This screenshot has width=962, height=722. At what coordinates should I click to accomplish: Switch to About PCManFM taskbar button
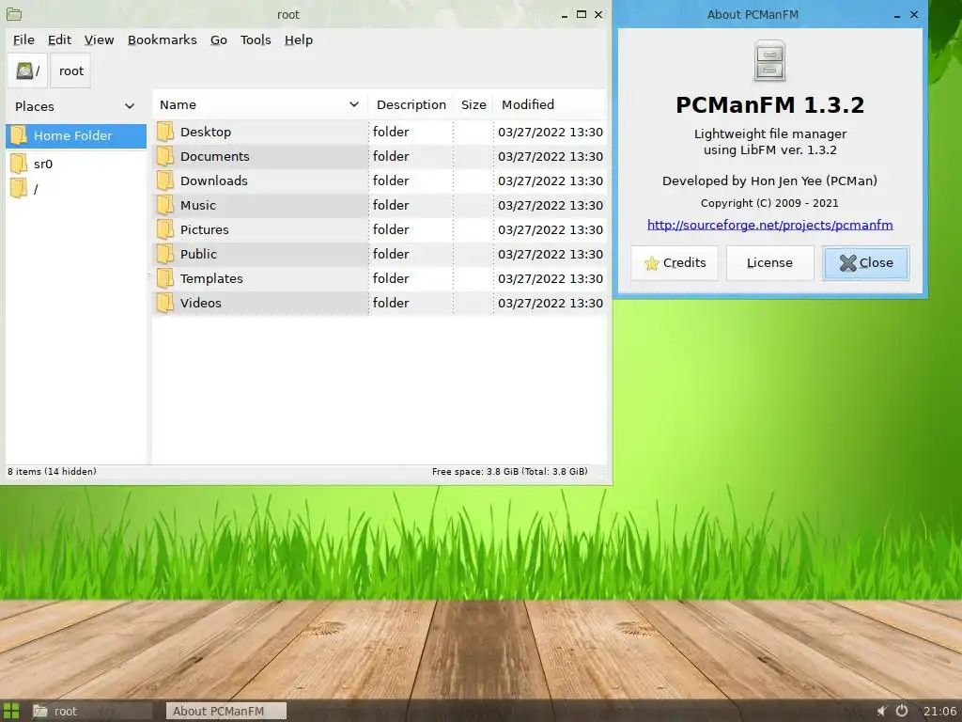click(225, 711)
